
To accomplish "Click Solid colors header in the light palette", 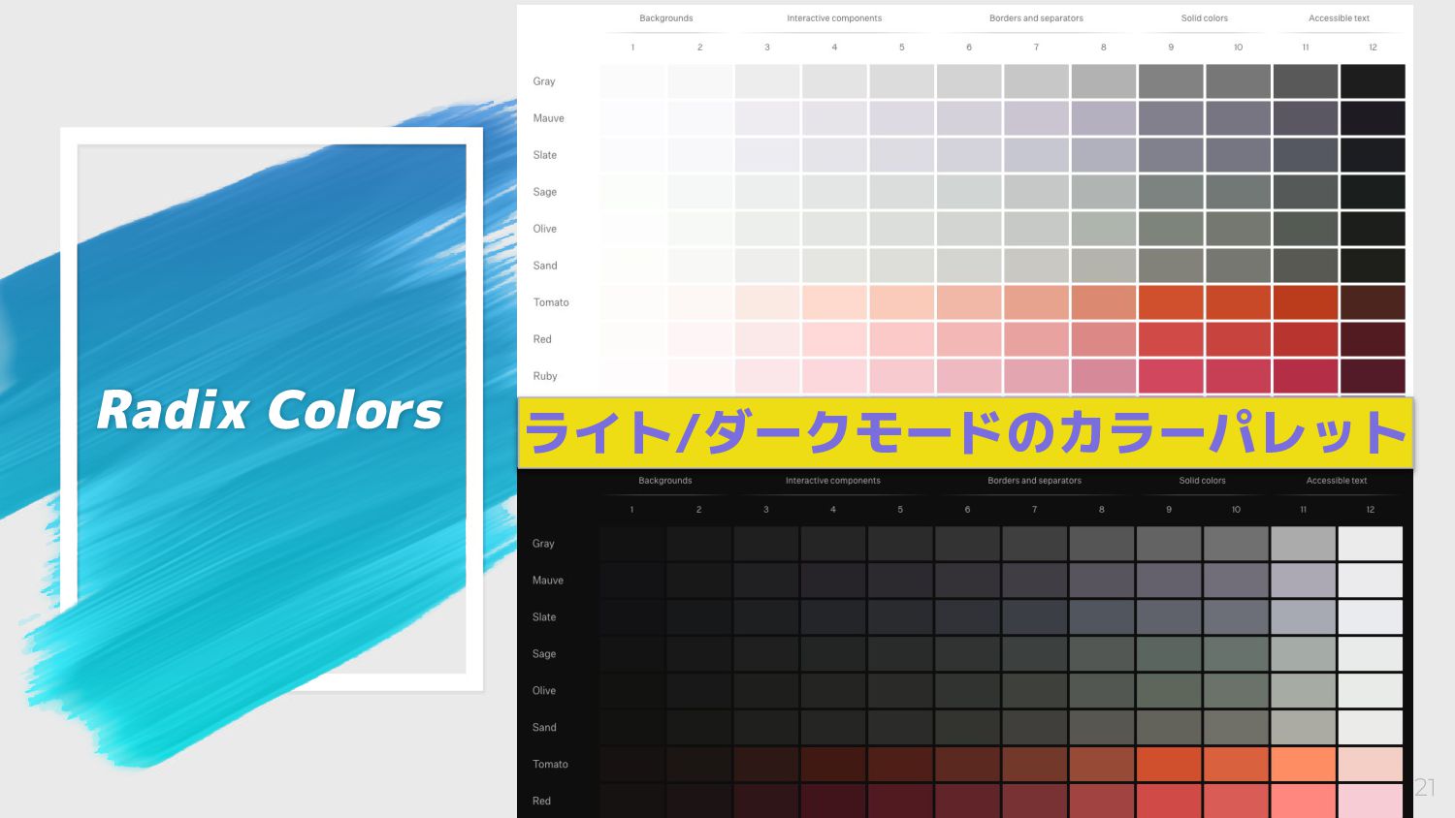I will [x=1205, y=18].
